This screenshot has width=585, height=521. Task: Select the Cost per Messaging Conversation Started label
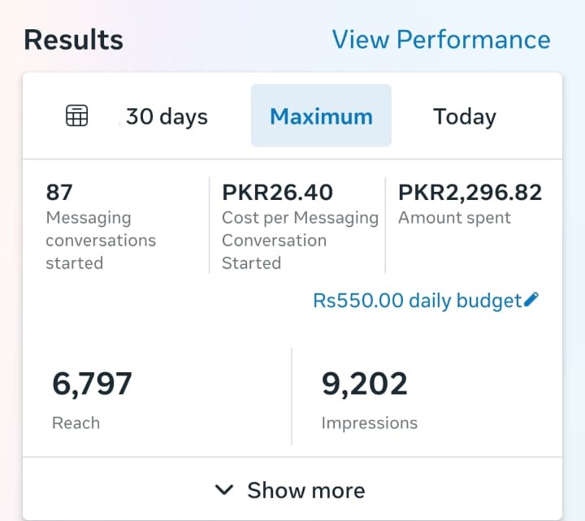[x=300, y=241]
